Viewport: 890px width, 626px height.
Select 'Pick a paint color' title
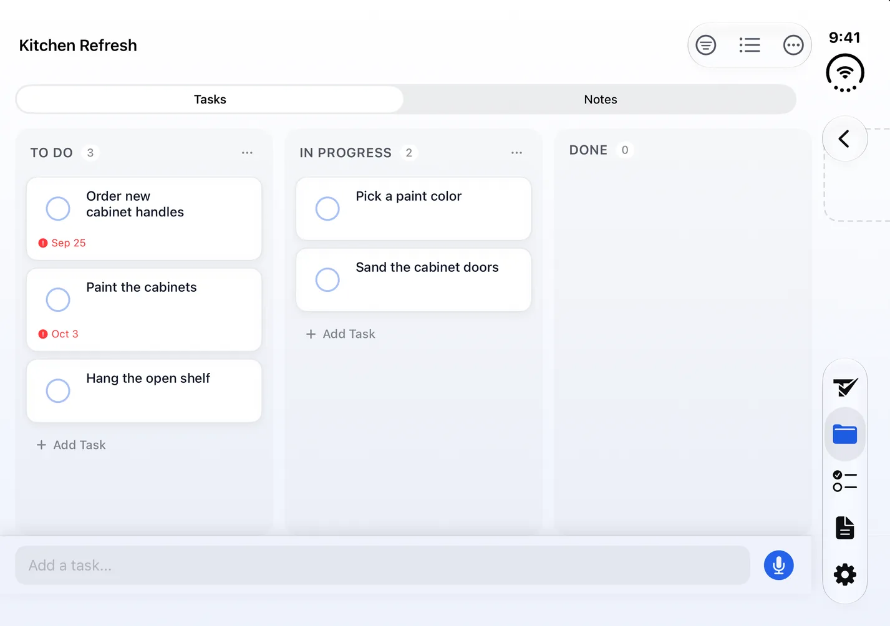409,196
